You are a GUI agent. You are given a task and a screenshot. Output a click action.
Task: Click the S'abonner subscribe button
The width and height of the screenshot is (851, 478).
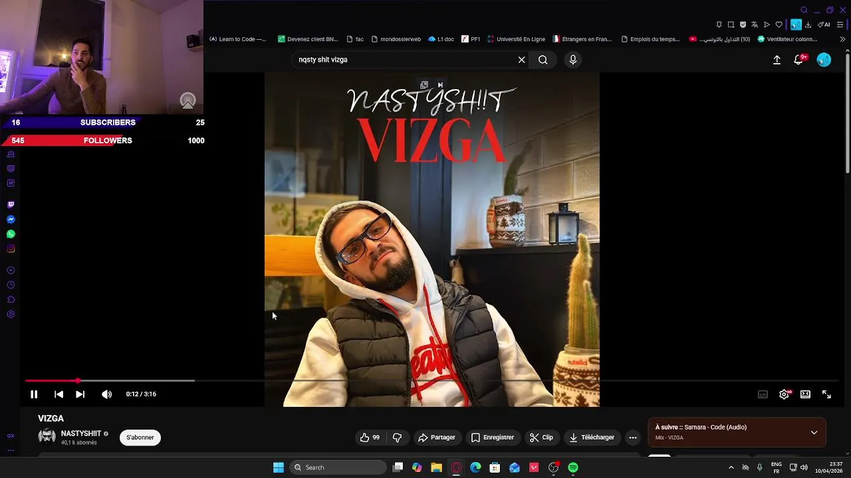coord(140,438)
